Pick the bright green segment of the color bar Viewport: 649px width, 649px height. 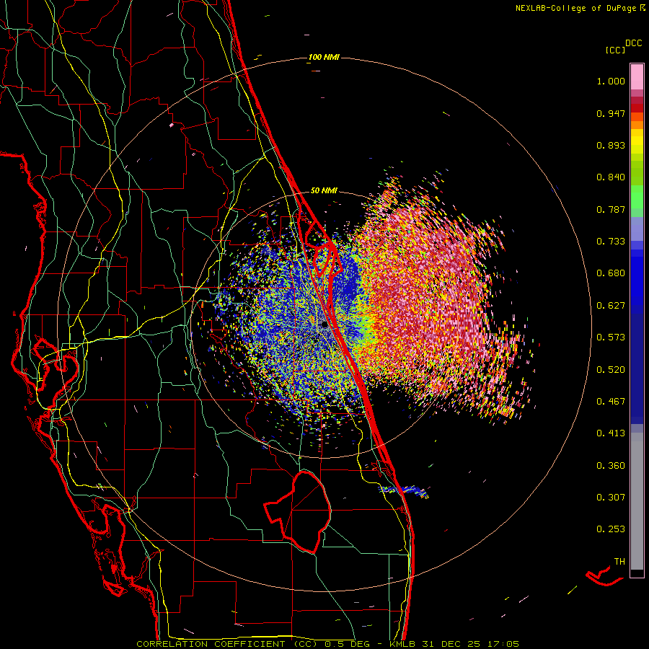[x=637, y=197]
